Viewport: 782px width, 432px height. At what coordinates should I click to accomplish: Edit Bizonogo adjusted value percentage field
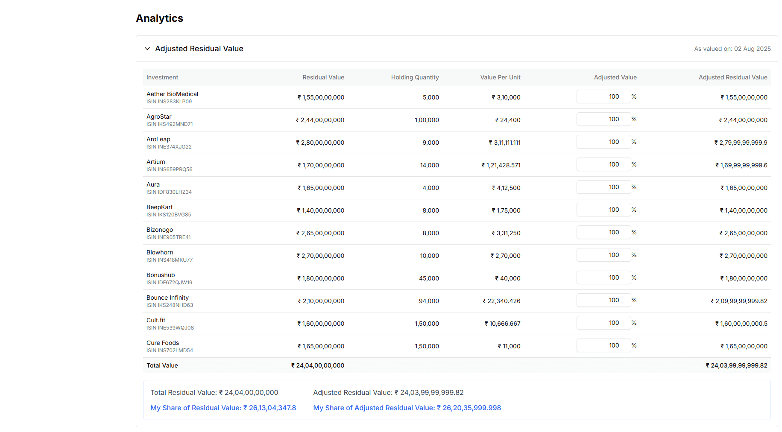pos(603,232)
